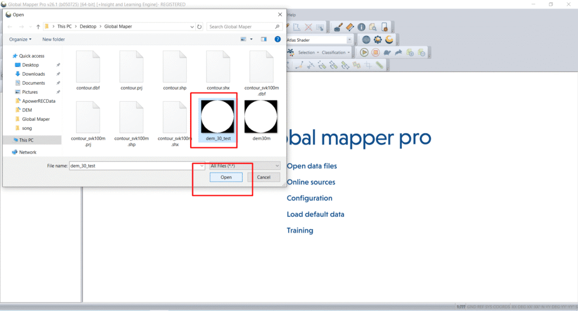Open the recent locations dropdown arrow

(x=30, y=27)
